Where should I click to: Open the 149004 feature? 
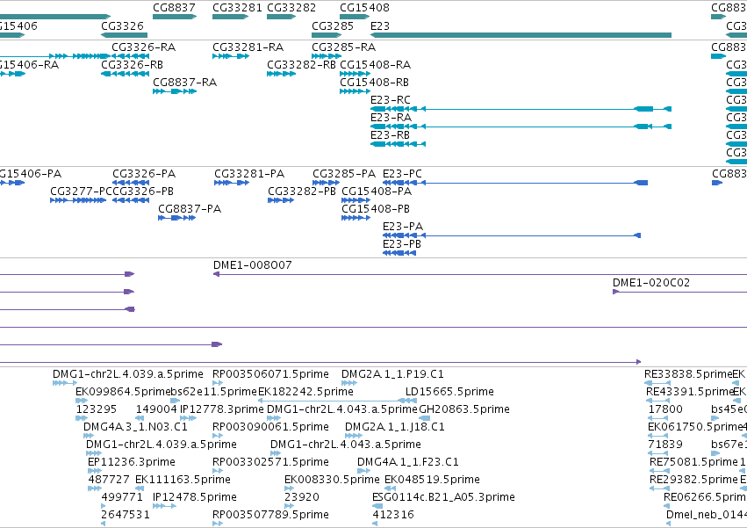pyautogui.click(x=140, y=418)
